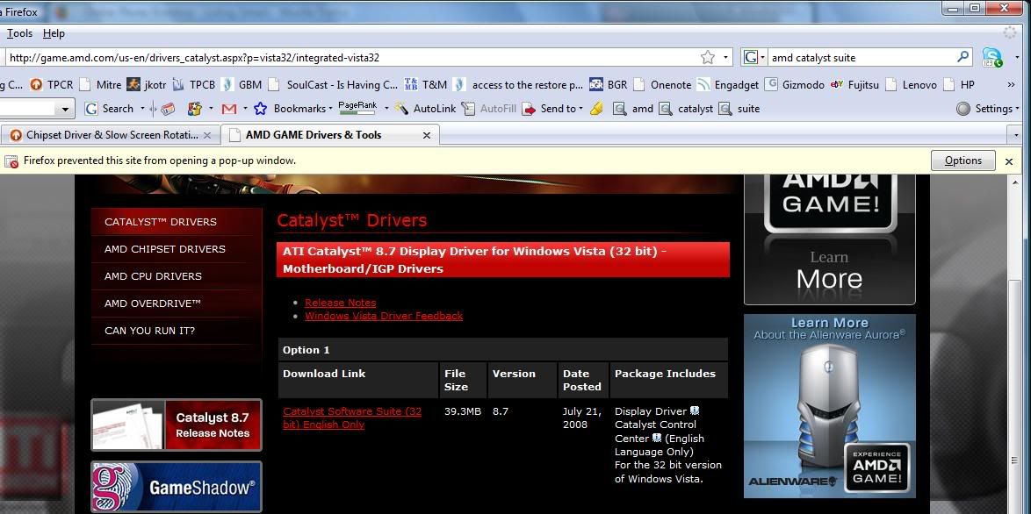Open Windows Vista Driver Feedback link
1031x514 pixels.
tap(384, 316)
